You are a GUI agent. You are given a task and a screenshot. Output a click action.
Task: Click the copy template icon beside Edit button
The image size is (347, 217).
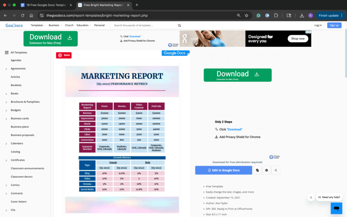pos(257,170)
